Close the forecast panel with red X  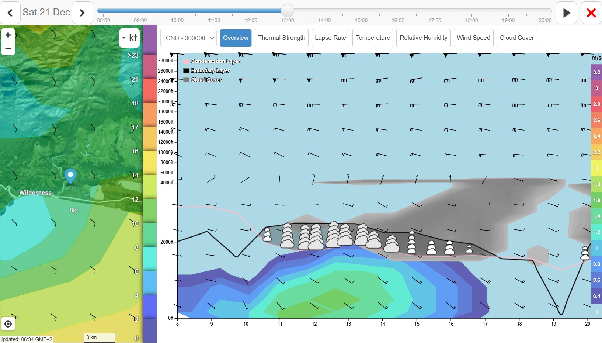[x=591, y=13]
